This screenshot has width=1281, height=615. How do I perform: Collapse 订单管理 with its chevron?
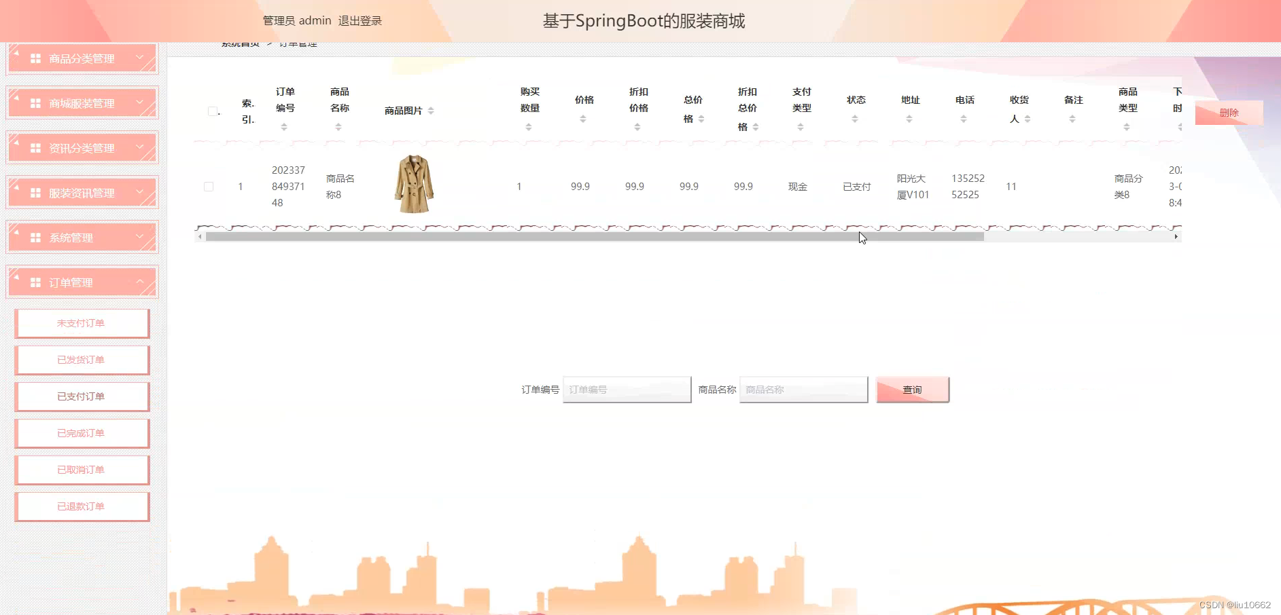point(140,281)
